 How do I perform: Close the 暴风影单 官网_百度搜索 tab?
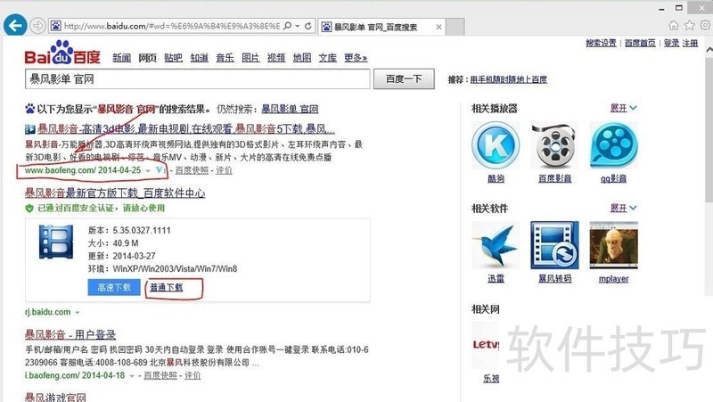click(x=438, y=27)
